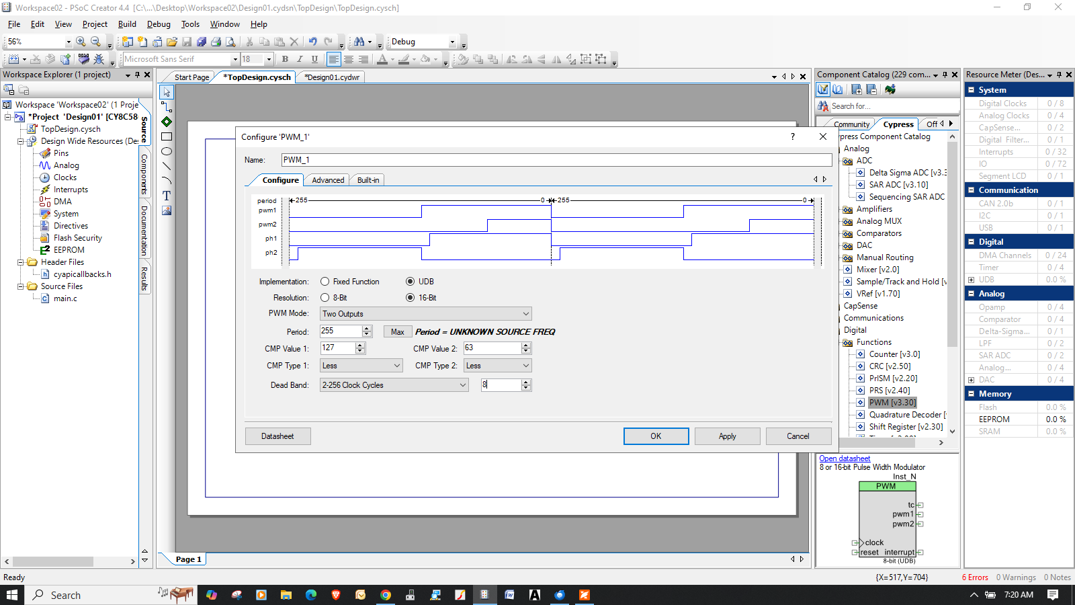1075x605 pixels.
Task: Click the Print toolbar icon
Action: tap(216, 42)
